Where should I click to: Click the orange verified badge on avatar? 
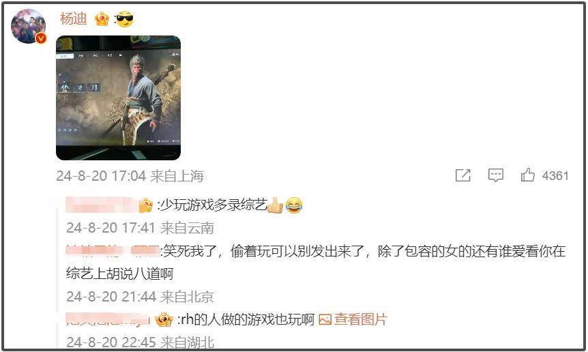click(x=40, y=38)
